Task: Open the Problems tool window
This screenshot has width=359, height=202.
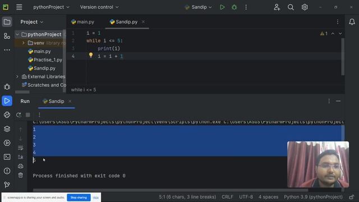Action: [7, 171]
